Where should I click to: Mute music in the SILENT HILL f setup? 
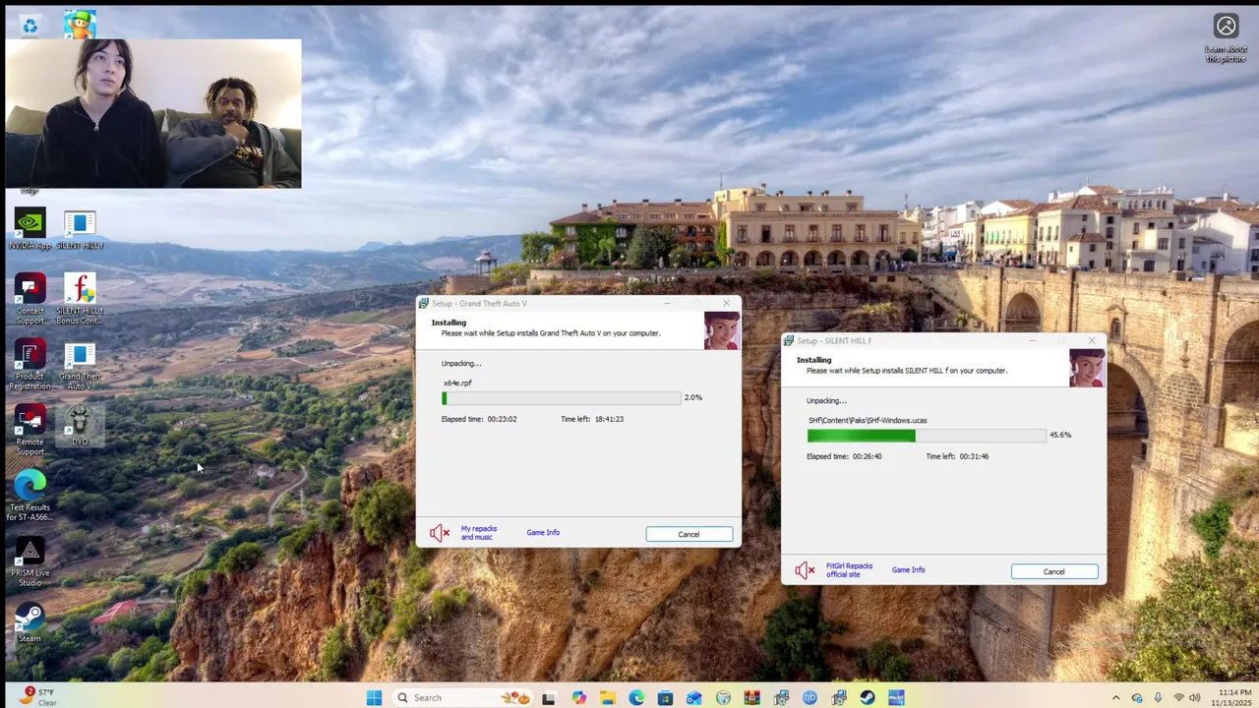coord(805,570)
